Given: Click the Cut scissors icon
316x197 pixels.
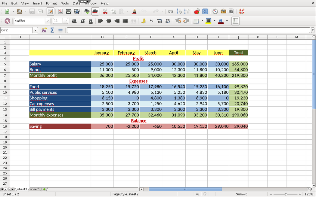Looking at the screenshot, I should pyautogui.click(x=105, y=11).
